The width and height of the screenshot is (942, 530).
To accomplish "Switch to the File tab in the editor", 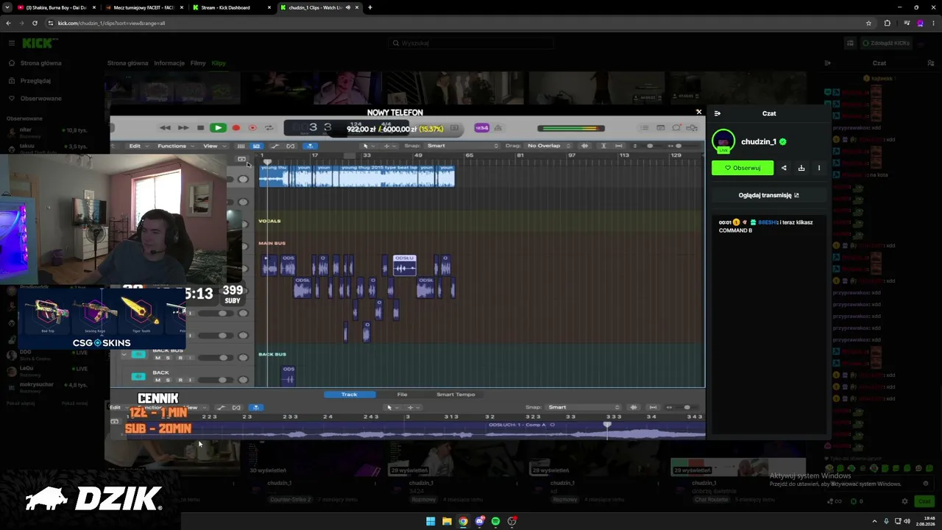I will 402,395.
